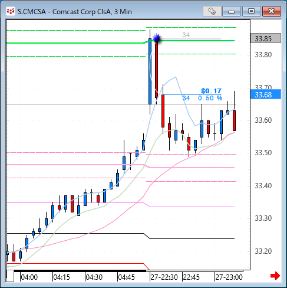287x288 pixels.
Task: Click the 27-22:30 time axis label
Action: pos(164,277)
